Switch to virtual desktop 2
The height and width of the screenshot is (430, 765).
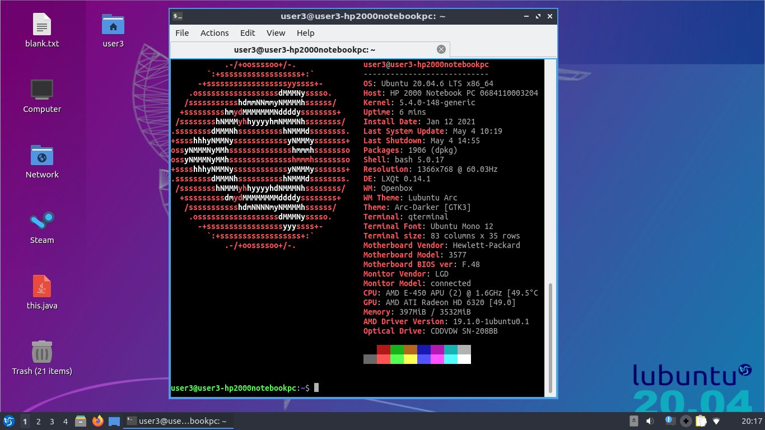pos(38,421)
